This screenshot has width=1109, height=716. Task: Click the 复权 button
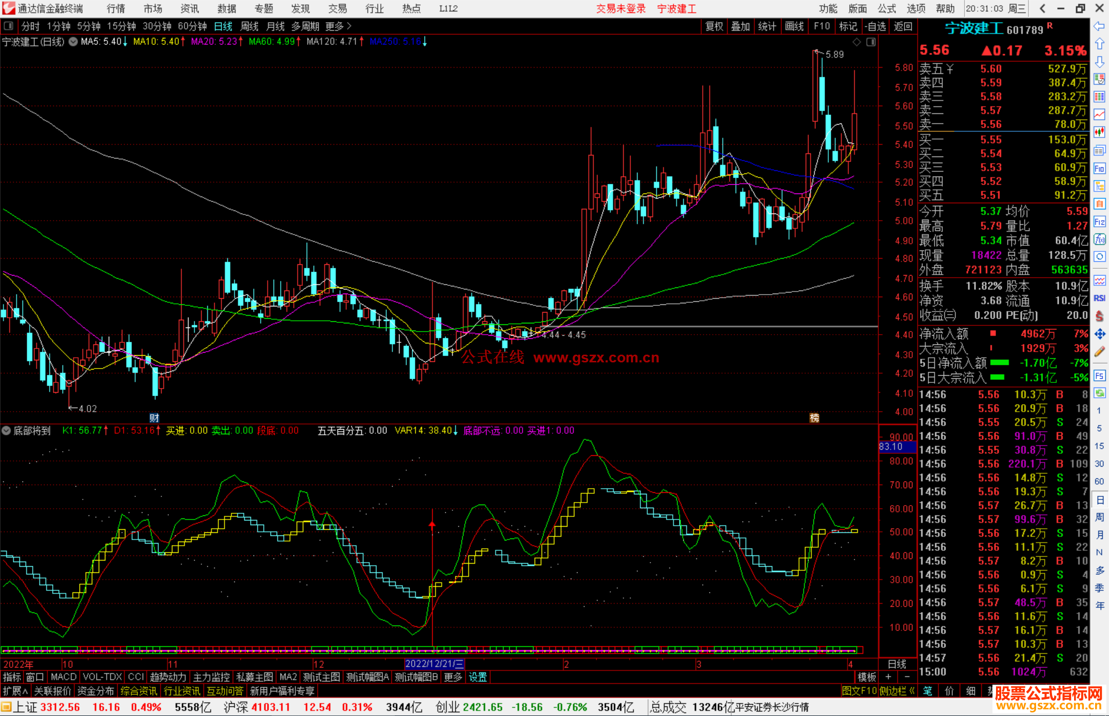[714, 26]
